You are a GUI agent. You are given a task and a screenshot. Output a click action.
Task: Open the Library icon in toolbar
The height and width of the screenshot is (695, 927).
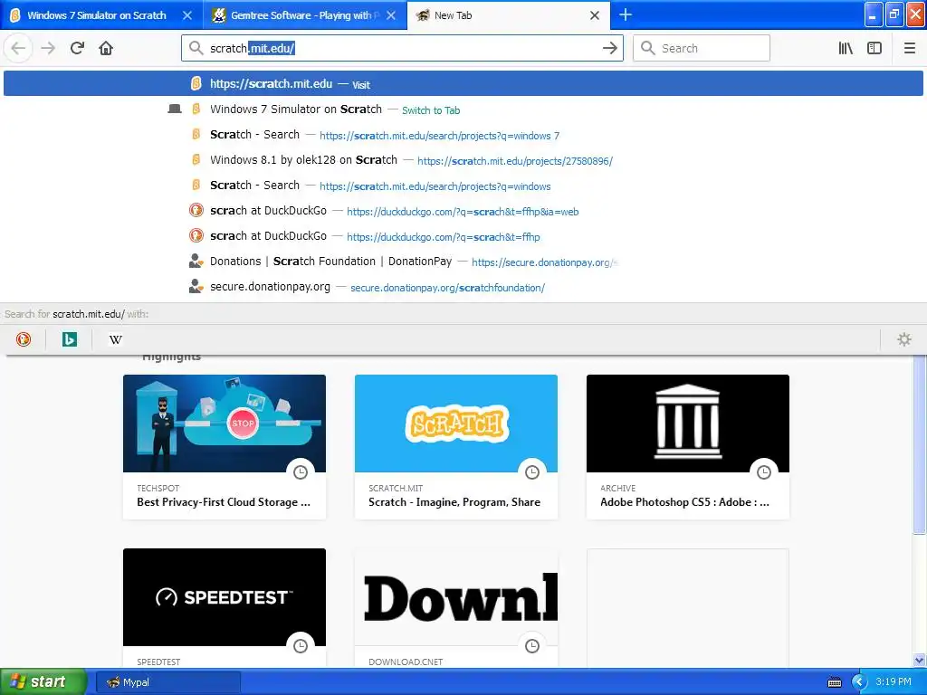[x=846, y=48]
